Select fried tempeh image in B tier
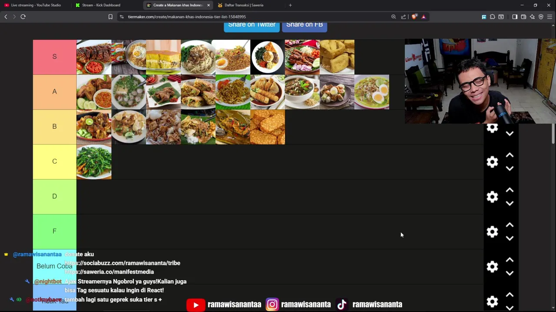 point(268,127)
